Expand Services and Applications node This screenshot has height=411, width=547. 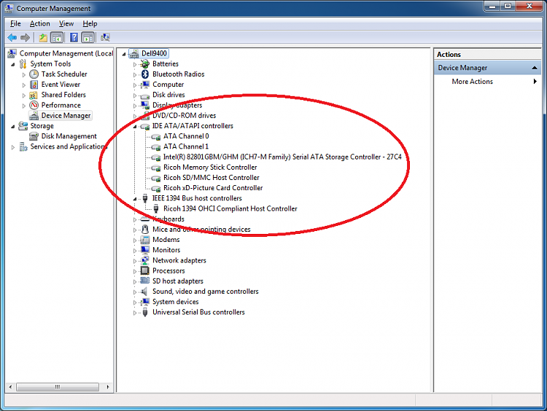[13, 147]
